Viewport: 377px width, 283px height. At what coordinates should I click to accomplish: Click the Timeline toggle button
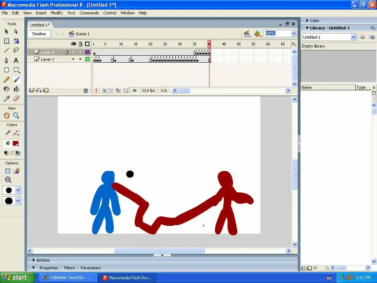39,34
